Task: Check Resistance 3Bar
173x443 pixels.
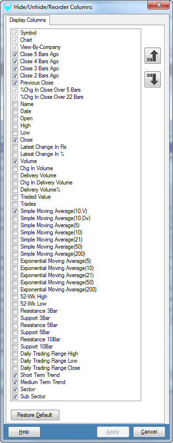Action: (15, 311)
